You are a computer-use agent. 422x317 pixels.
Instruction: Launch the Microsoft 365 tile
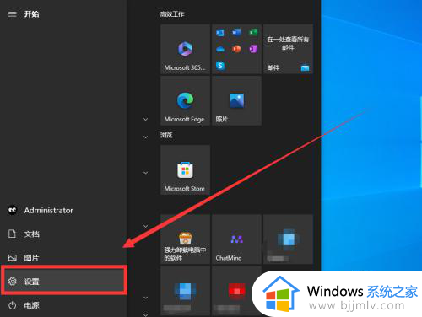coord(185,49)
